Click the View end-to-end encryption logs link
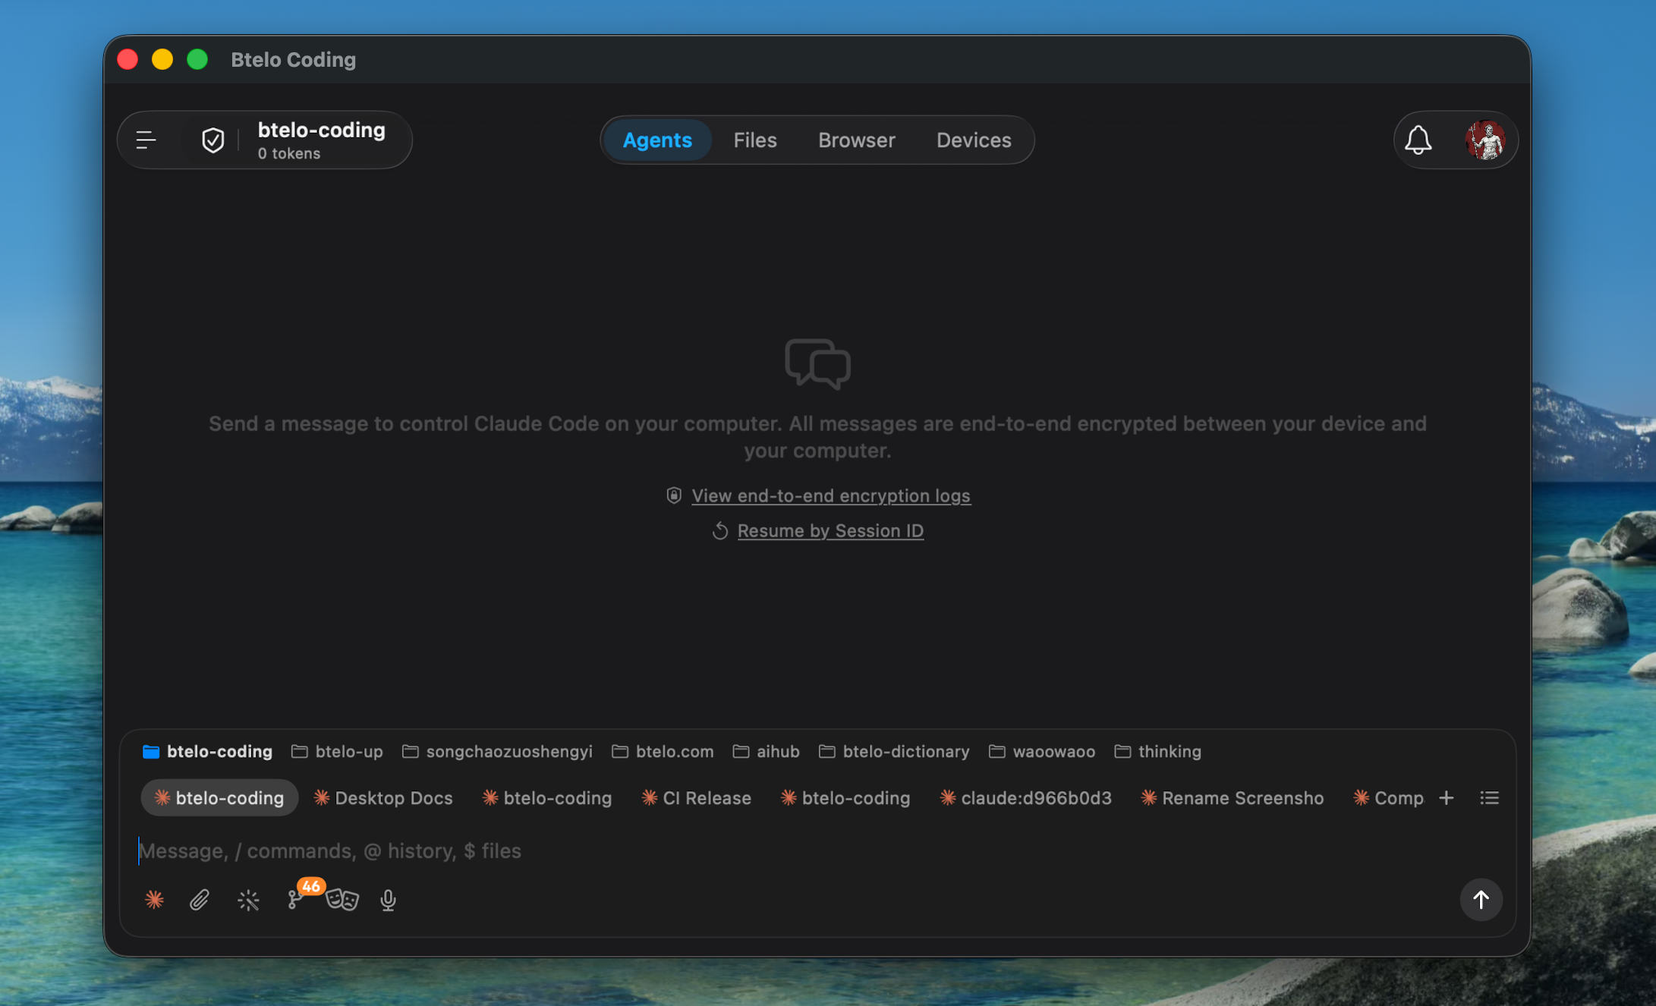The width and height of the screenshot is (1656, 1006). pyautogui.click(x=830, y=495)
